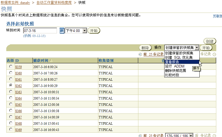
Task: Click the 前 25 条记录 link below the table
Action: [153, 135]
